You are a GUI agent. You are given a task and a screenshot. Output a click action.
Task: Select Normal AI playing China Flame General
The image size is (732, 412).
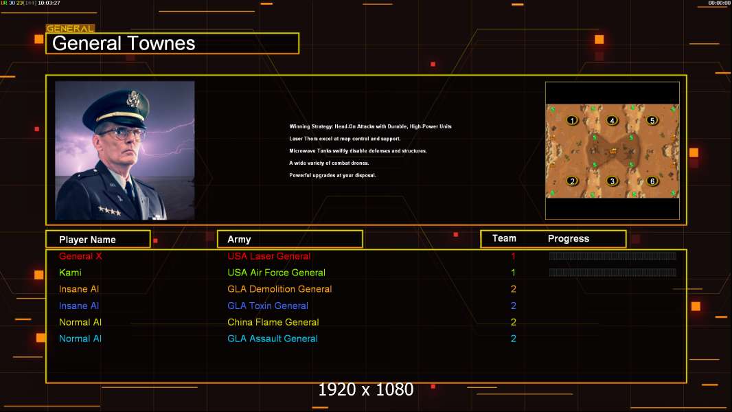[80, 322]
